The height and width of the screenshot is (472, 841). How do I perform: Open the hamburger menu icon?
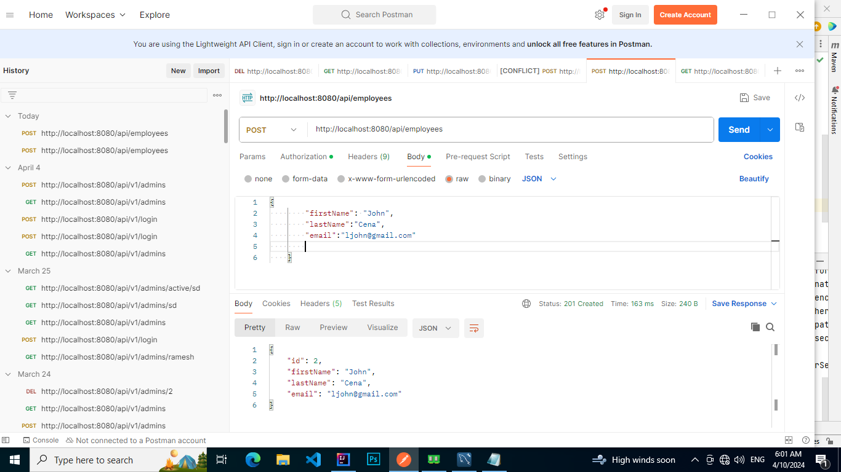point(10,15)
